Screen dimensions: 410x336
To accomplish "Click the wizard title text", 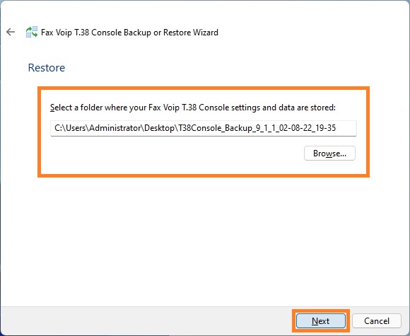I will (x=129, y=33).
